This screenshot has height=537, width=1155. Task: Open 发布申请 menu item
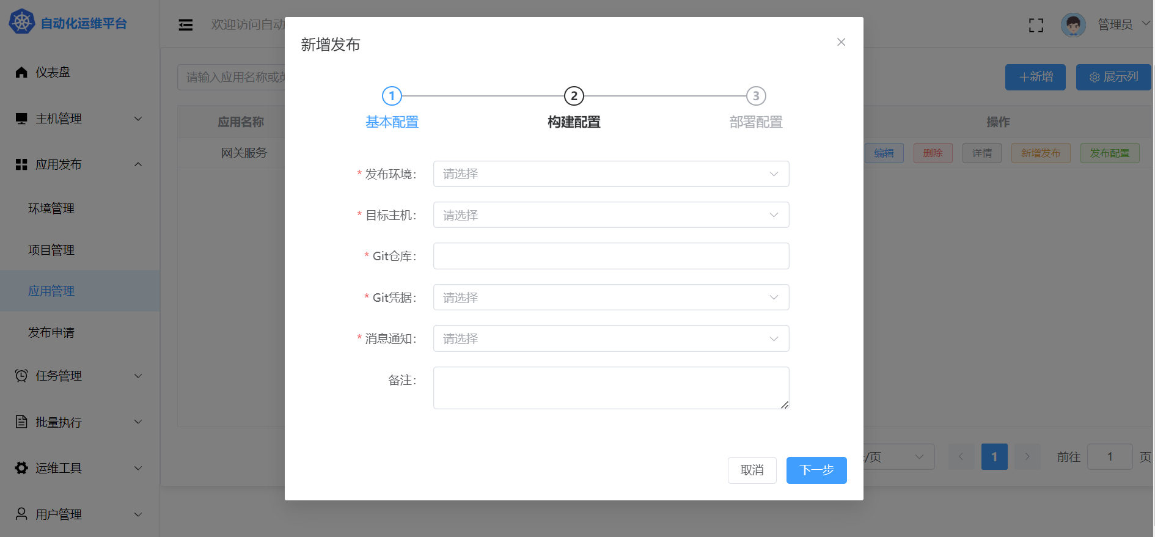point(51,332)
